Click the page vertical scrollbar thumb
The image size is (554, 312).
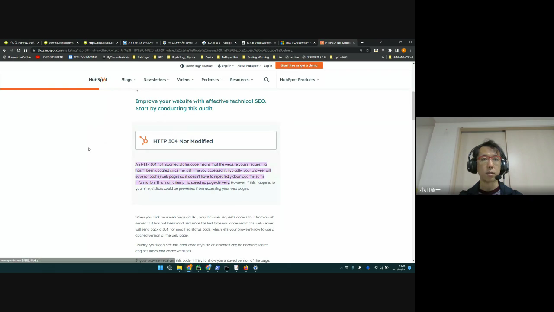tap(413, 105)
